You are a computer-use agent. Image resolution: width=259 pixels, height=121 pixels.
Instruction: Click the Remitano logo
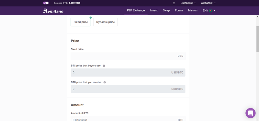point(53,11)
